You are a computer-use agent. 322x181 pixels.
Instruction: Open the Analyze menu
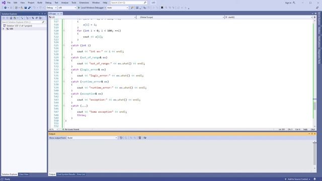tap(65, 3)
